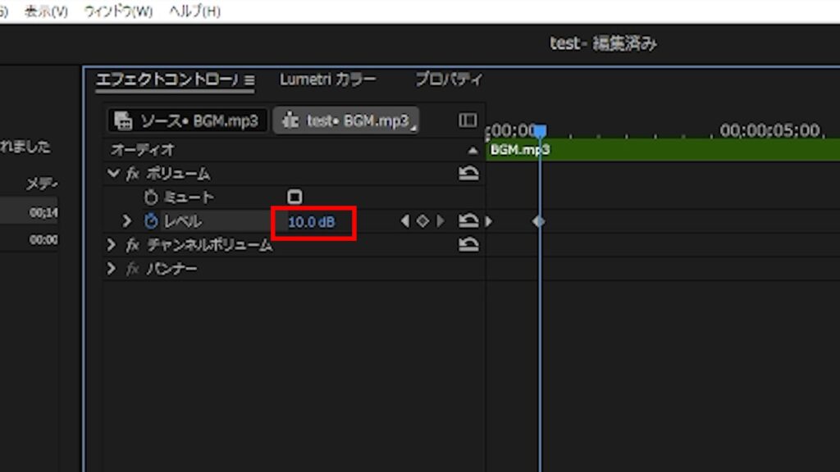Select the BGM.mp3 clip bar in timeline
Screen dimensions: 840x472
click(663, 150)
